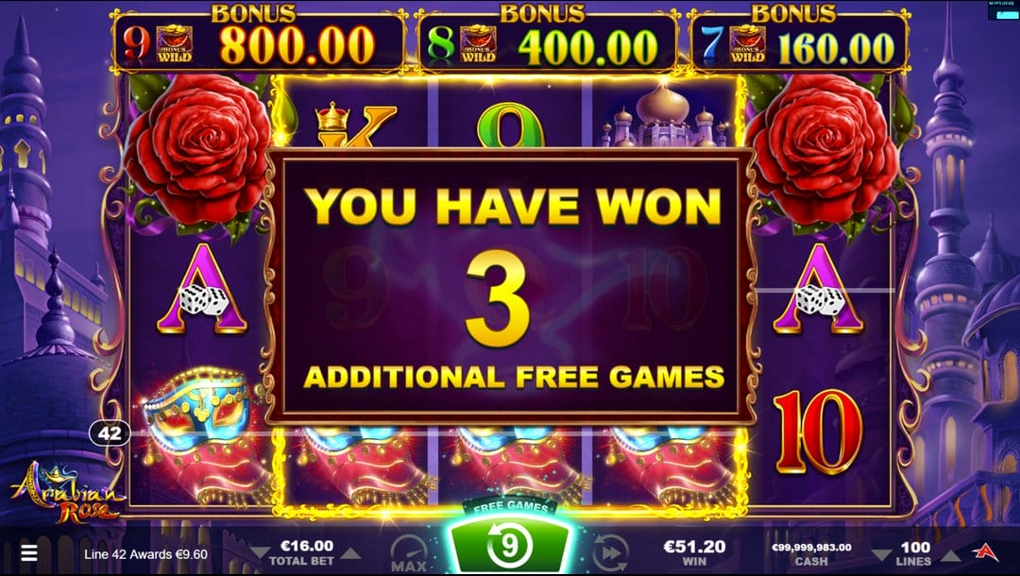Click the green free games spin button
The image size is (1020, 576).
coord(509,545)
